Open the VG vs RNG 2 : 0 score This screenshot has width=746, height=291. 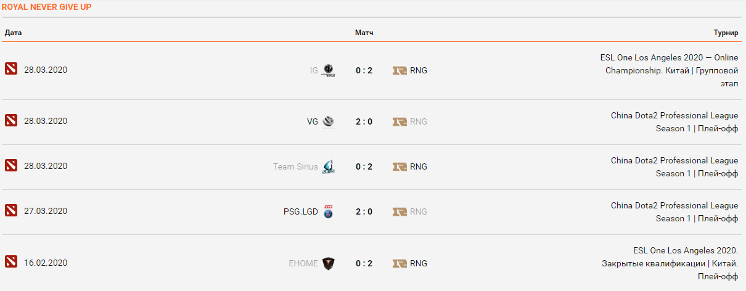pos(364,121)
